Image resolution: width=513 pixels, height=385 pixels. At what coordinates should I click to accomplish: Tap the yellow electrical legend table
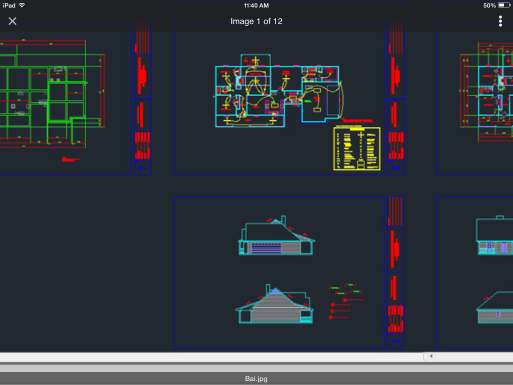(357, 148)
